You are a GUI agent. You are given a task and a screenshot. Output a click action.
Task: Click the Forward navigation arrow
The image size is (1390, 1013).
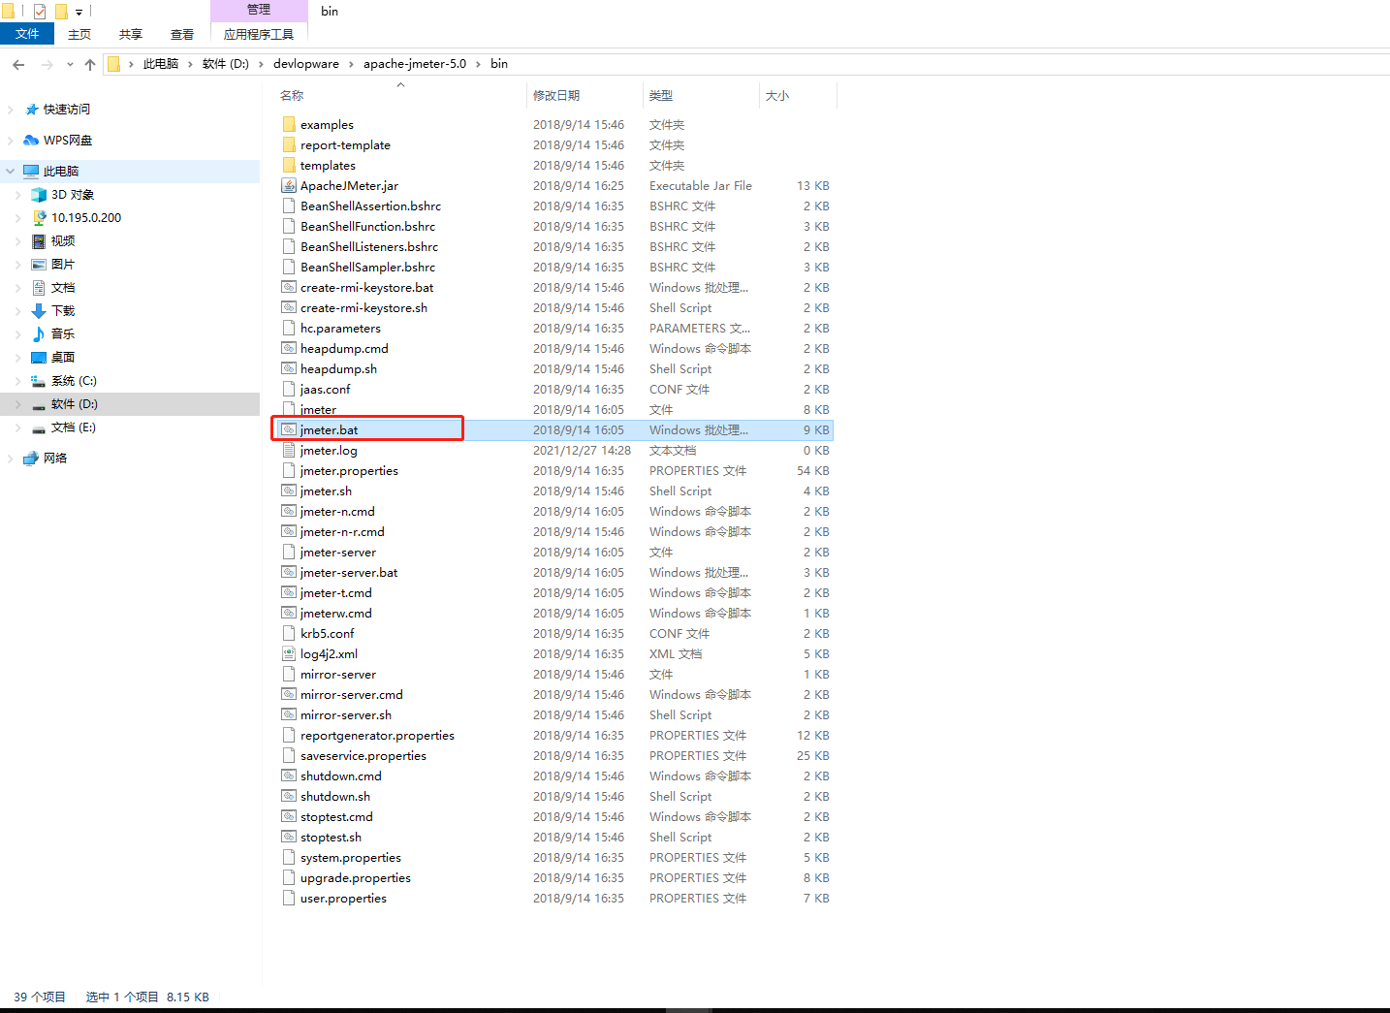tap(47, 64)
